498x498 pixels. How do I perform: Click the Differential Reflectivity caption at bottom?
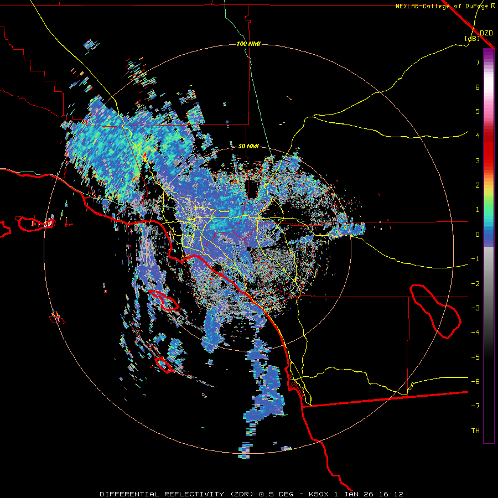[252, 494]
